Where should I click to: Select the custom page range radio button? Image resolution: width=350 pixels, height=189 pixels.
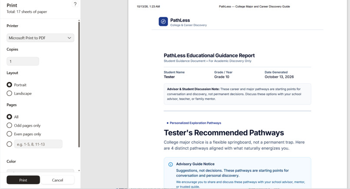click(x=9, y=144)
